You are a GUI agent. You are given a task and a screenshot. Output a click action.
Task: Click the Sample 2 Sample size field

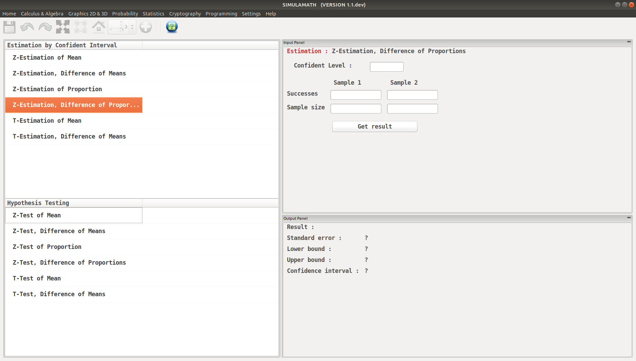pyautogui.click(x=413, y=109)
